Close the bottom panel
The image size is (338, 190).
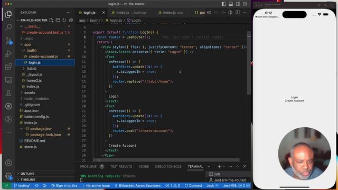click(x=245, y=166)
